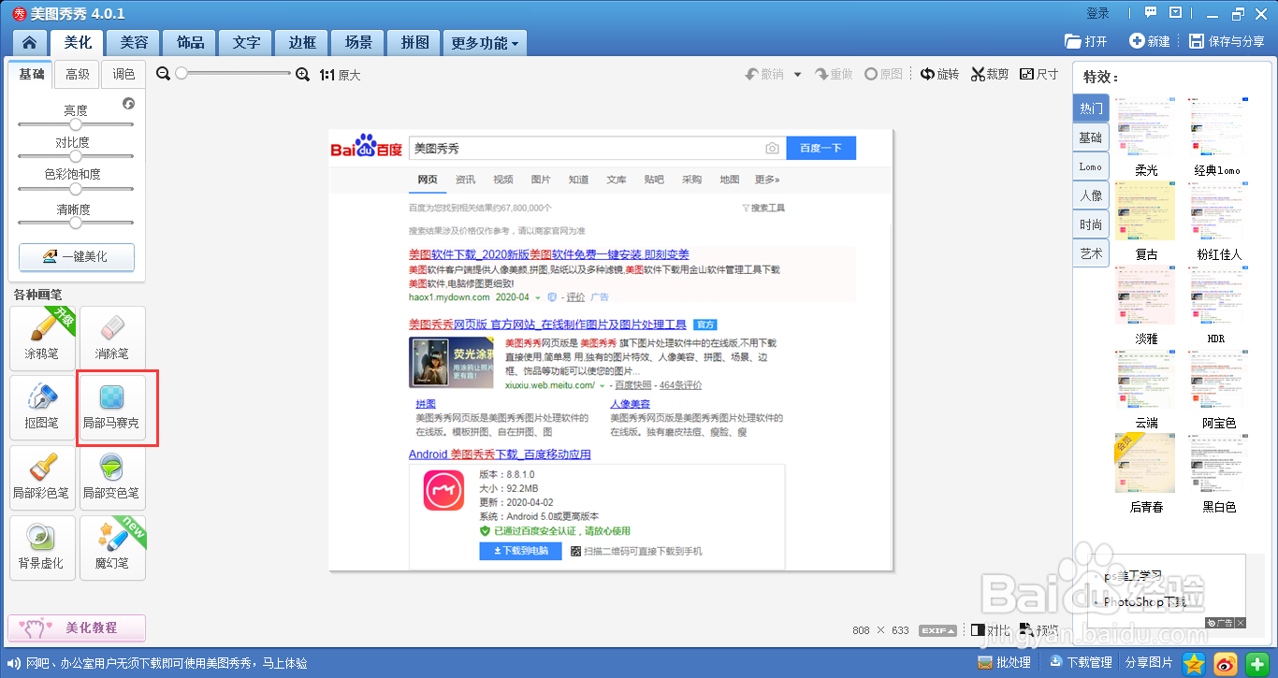The width and height of the screenshot is (1278, 678).
Task: Select the 基础 effects category
Action: [x=1091, y=137]
